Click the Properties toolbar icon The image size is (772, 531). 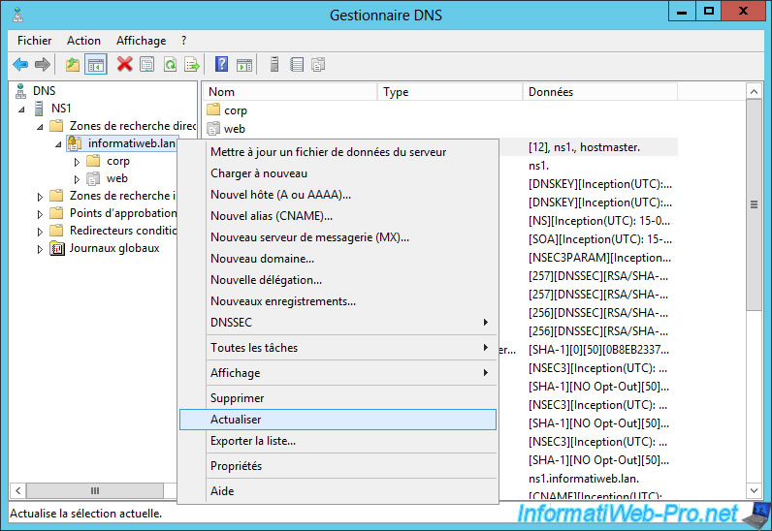[x=146, y=65]
